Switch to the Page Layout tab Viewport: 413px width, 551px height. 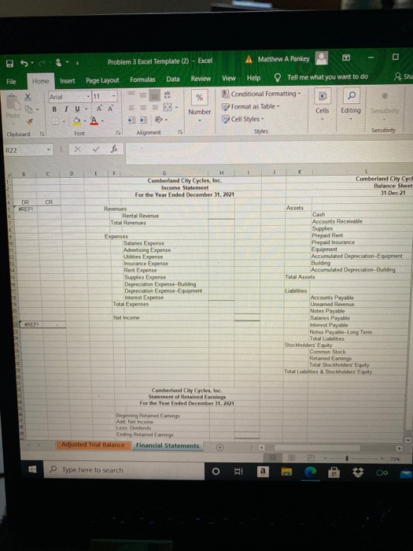[x=102, y=80]
